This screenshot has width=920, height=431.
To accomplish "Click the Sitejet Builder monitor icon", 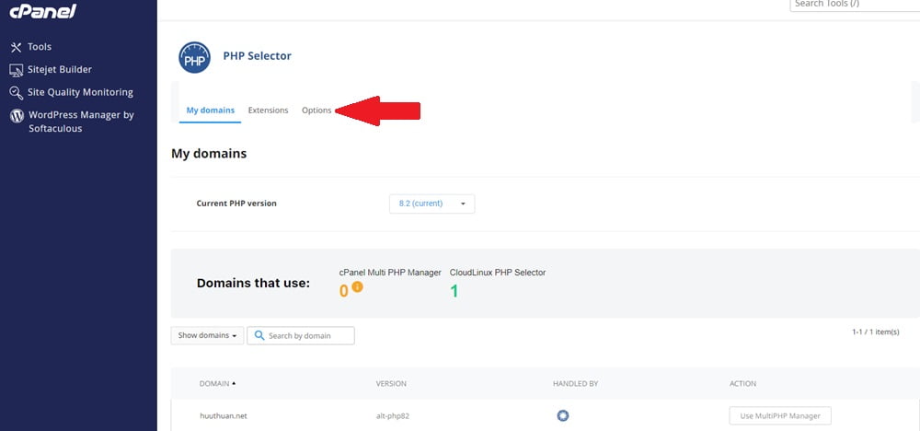I will click(17, 70).
